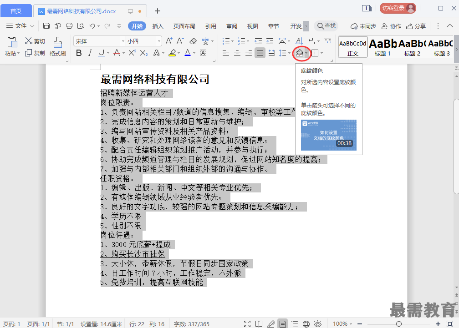Toggle strikethrough font formatting
This screenshot has height=328, width=459.
tap(117, 53)
